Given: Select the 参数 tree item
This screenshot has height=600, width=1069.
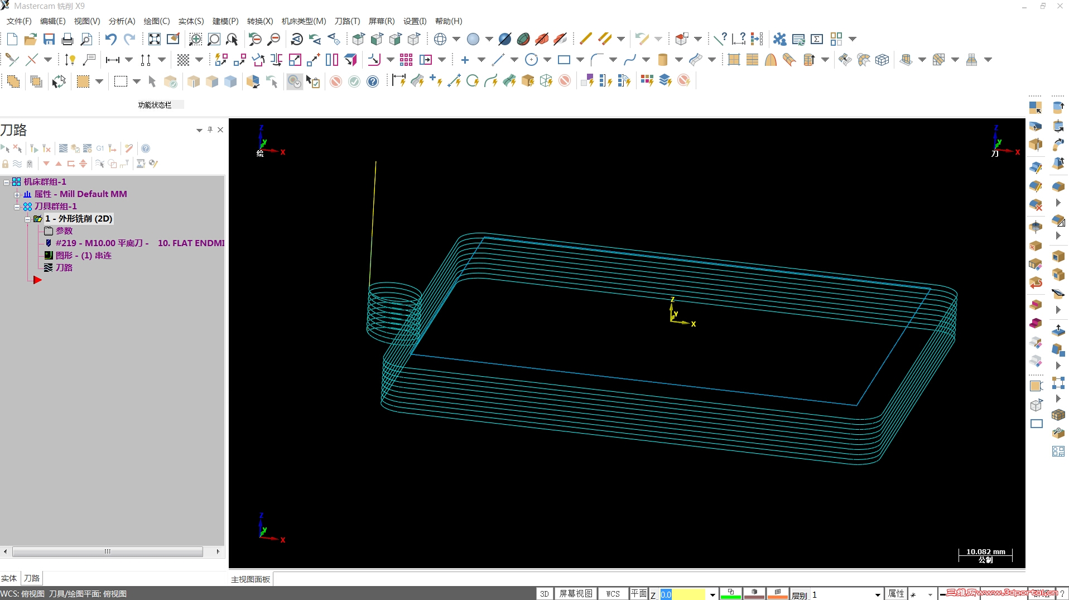Looking at the screenshot, I should point(64,231).
